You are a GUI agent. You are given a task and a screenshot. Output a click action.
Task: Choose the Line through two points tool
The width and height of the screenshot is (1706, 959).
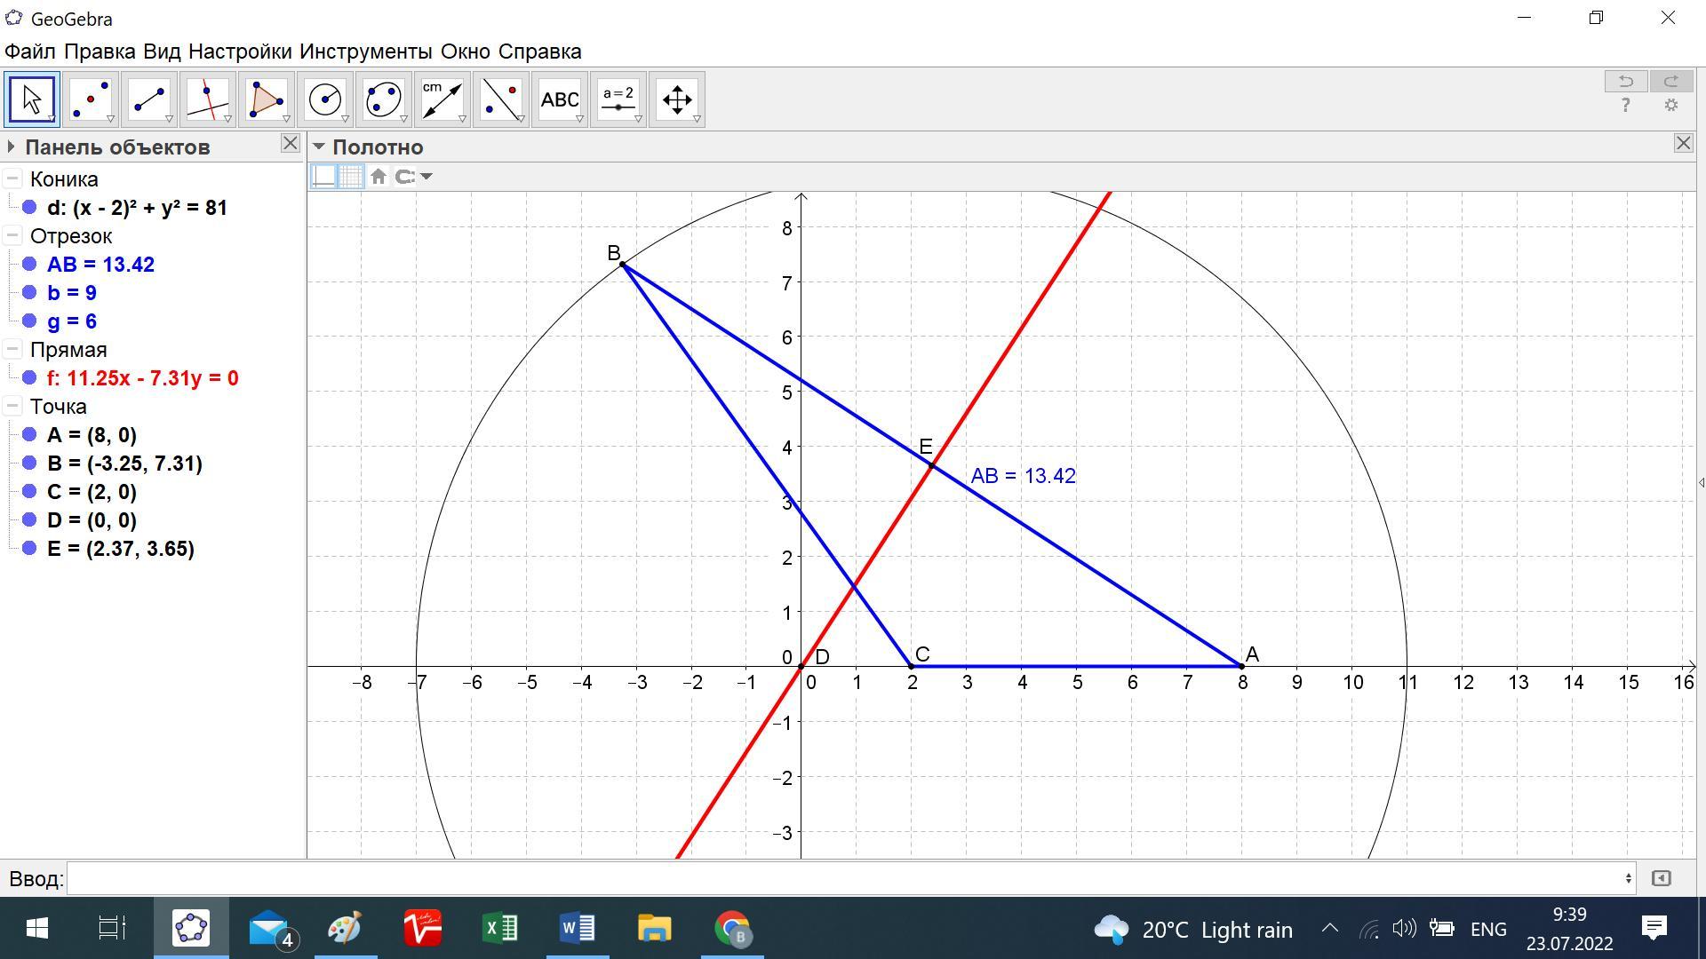pos(149,99)
